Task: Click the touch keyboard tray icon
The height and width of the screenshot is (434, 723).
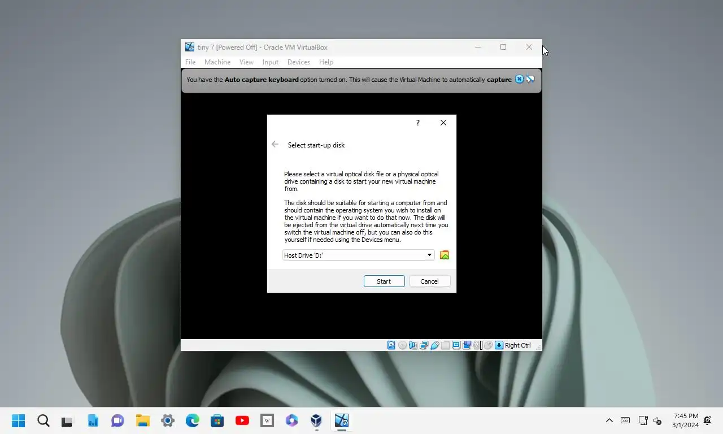Action: [x=625, y=420]
